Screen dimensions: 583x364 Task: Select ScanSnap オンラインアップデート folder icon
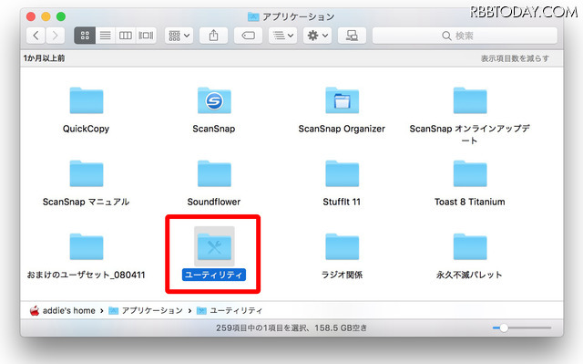pyautogui.click(x=470, y=100)
